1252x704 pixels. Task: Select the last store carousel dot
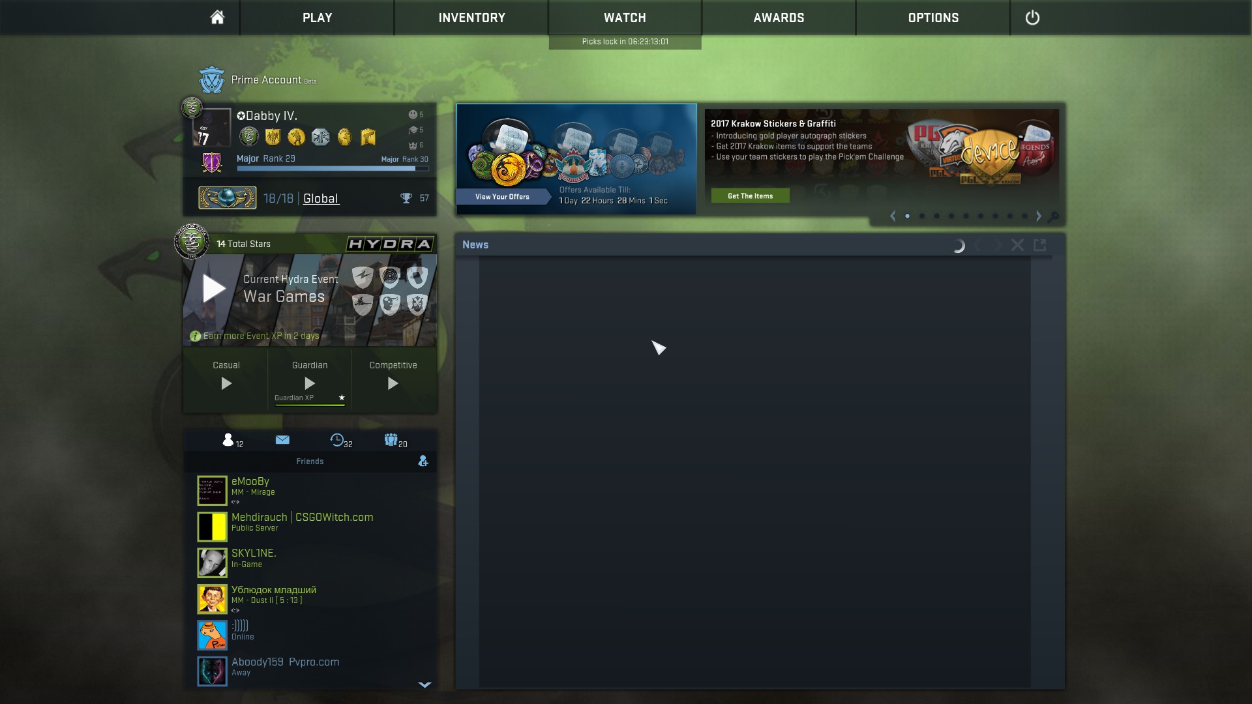(x=1024, y=216)
